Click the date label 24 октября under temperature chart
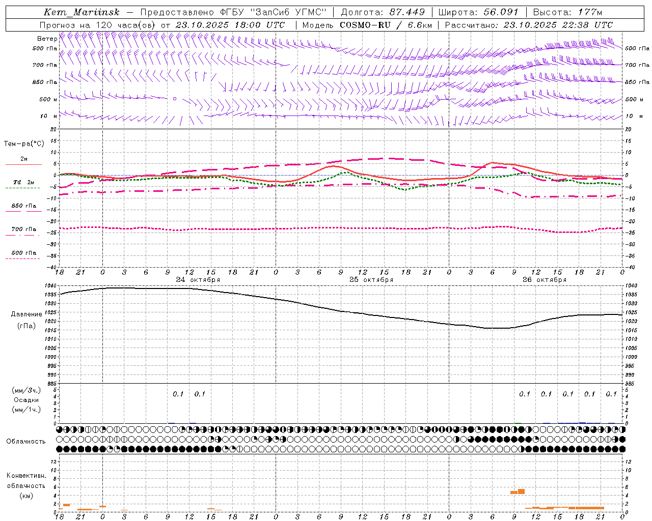Image resolution: width=652 pixels, height=521 pixels. (x=198, y=280)
